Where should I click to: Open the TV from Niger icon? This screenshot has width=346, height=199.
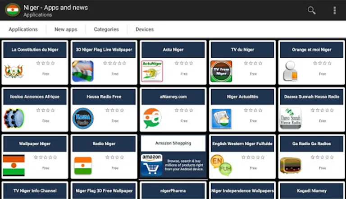click(x=221, y=71)
